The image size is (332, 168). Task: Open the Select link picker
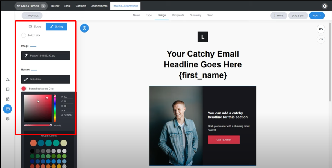pos(46,79)
